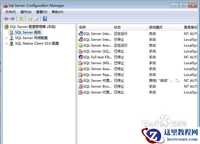The width and height of the screenshot is (200, 144).
Task: Select the SQL Server 服务 tree item
Action: point(28,32)
